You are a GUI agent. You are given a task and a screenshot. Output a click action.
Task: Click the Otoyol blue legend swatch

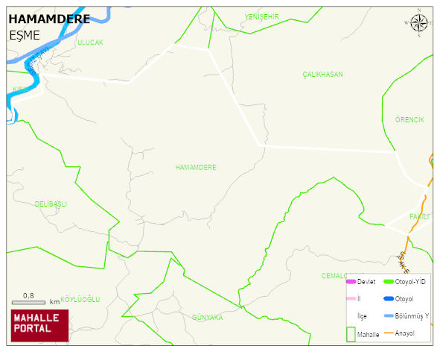pos(389,298)
